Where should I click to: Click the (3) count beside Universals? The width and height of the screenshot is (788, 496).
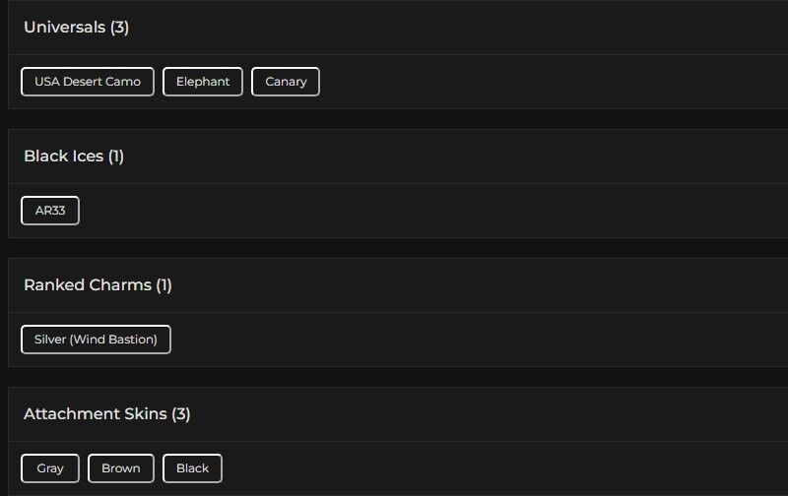coord(119,28)
